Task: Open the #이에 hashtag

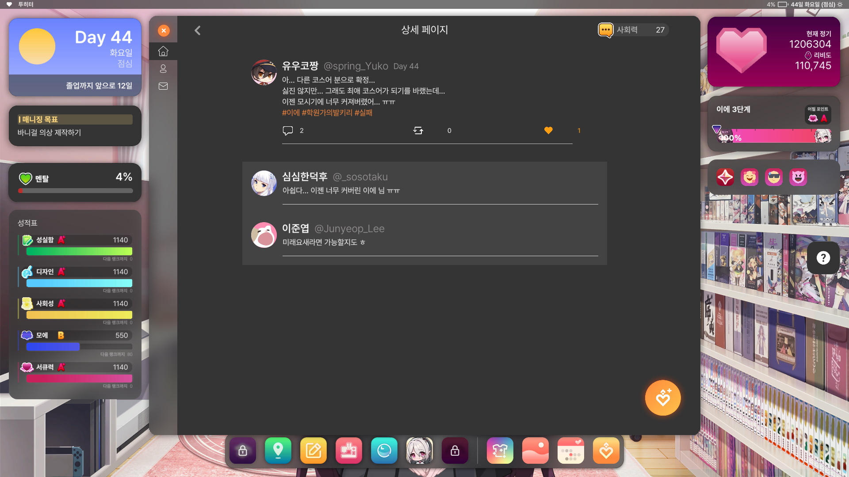Action: (x=291, y=113)
